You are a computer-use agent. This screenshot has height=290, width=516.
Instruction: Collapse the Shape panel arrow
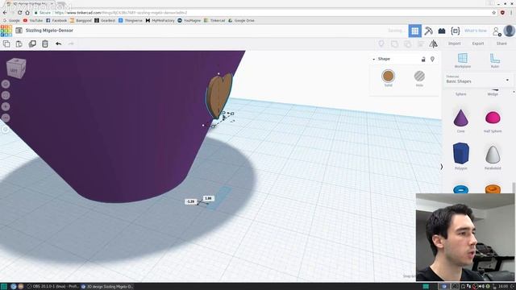pyautogui.click(x=374, y=59)
